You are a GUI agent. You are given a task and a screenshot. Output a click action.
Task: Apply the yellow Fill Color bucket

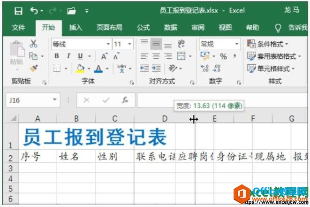[80, 69]
